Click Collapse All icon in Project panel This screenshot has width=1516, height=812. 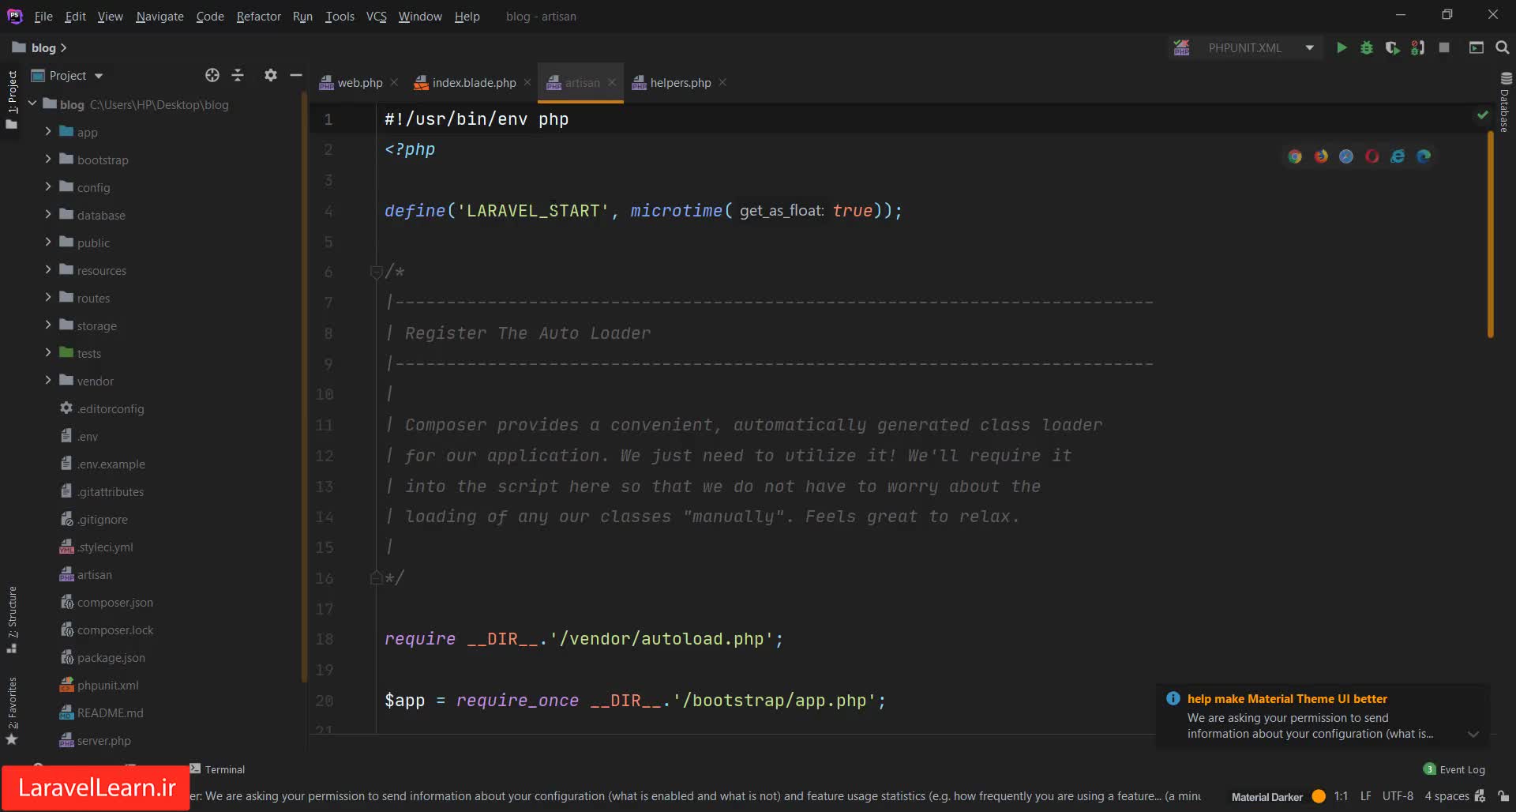click(238, 75)
